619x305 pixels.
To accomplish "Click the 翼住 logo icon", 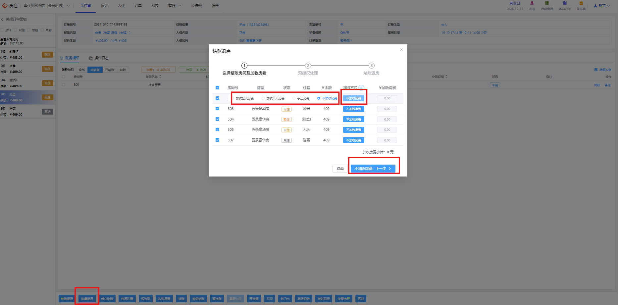I will pyautogui.click(x=5, y=6).
